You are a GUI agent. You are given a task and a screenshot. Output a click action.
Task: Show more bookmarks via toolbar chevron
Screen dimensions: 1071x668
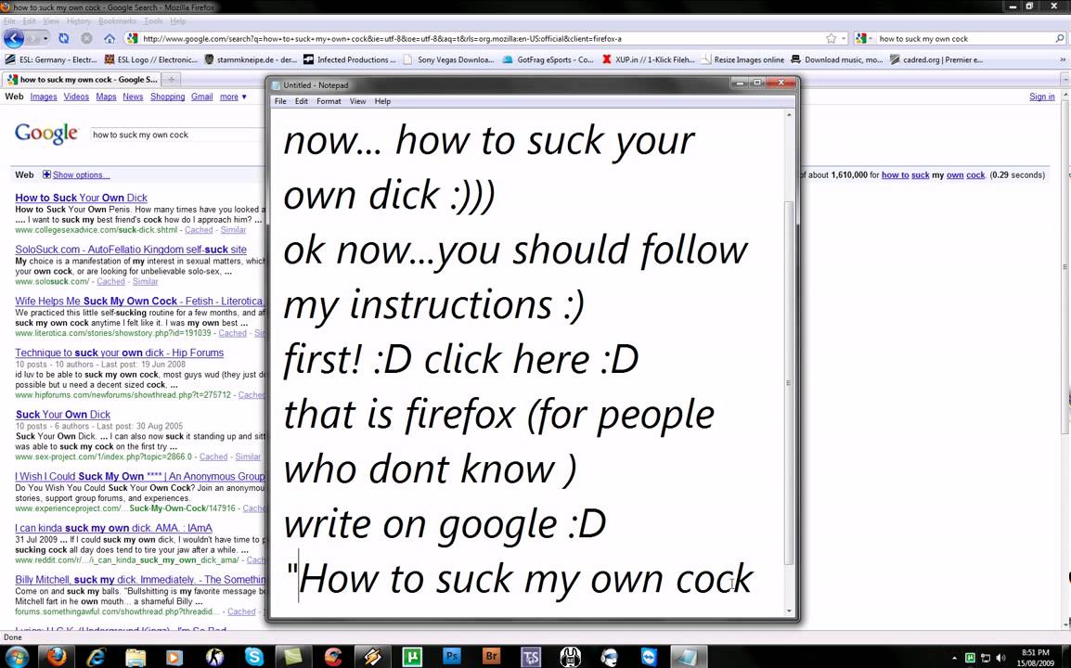point(1062,60)
